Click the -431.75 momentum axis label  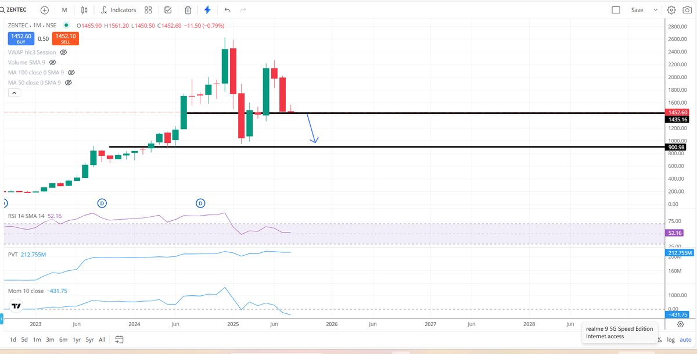(677, 314)
